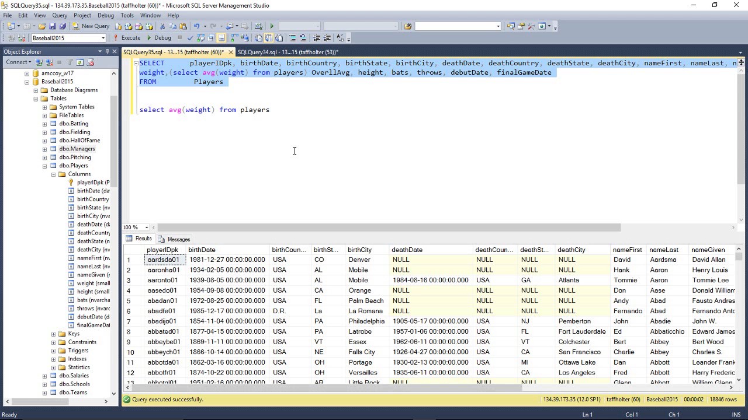This screenshot has width=748, height=420.
Task: Select the Results tab
Action: (139, 239)
